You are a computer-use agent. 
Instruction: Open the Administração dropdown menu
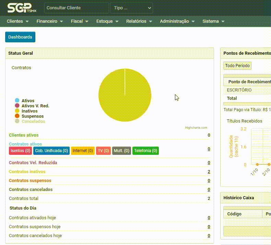tap(177, 21)
